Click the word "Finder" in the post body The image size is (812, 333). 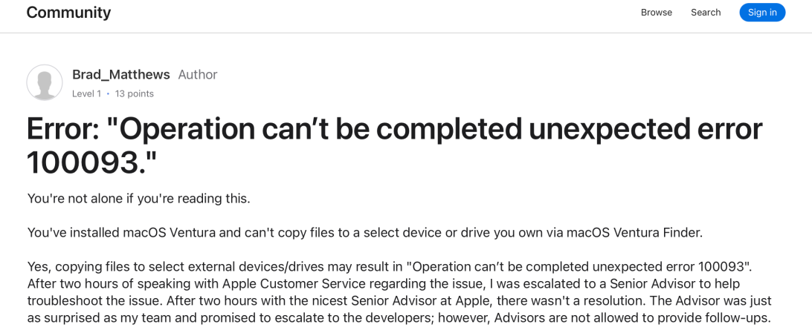point(677,233)
